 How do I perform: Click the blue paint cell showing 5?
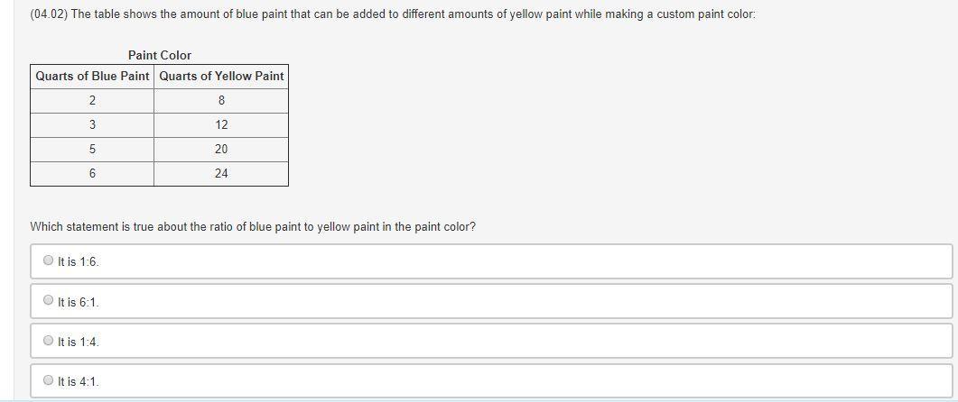coord(92,150)
